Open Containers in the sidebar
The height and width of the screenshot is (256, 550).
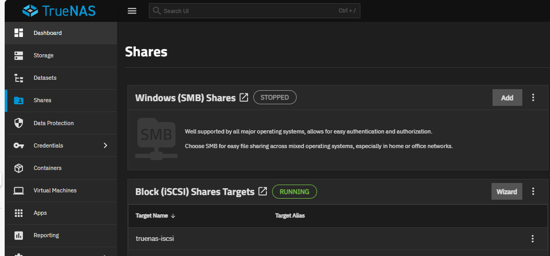[x=61, y=168]
